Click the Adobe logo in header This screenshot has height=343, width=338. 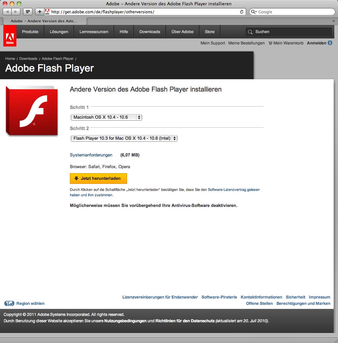[10, 36]
